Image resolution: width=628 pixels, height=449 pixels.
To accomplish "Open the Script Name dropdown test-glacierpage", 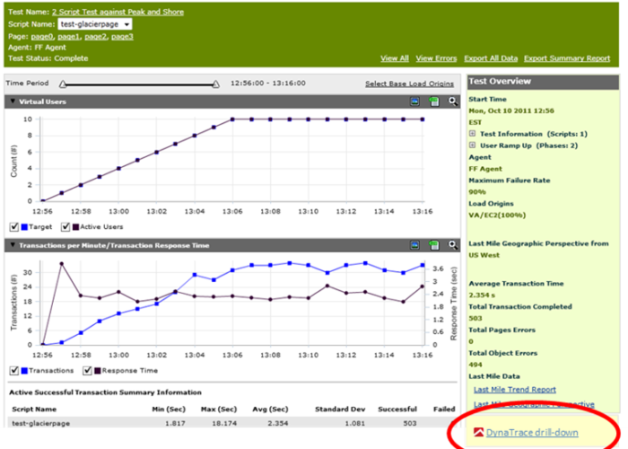I will click(x=95, y=24).
